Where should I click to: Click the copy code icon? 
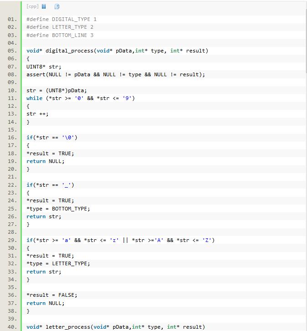(x=57, y=6)
